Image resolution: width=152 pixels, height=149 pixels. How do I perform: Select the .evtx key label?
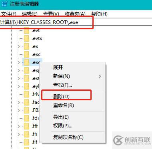pos(37,38)
